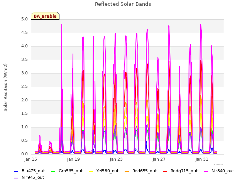
Task: Click the green Grn535_out legend swatch
Action: (x=53, y=171)
